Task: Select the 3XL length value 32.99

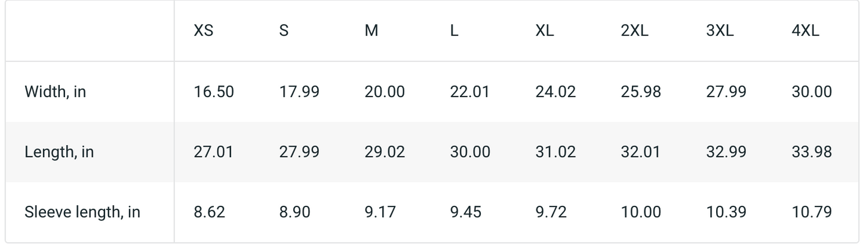Action: tap(726, 152)
